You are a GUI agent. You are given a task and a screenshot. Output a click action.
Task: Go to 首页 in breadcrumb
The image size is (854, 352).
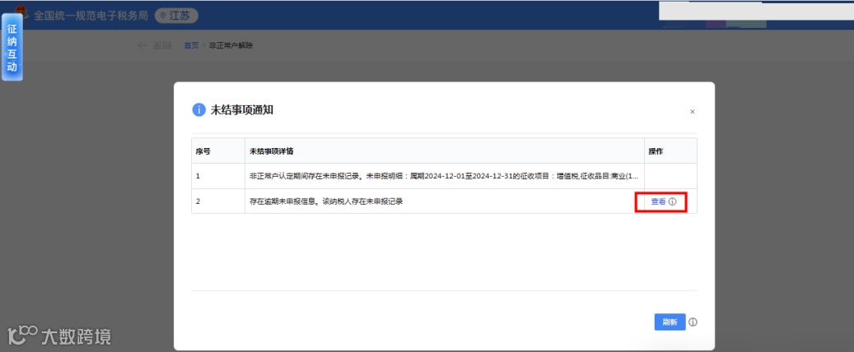[191, 46]
